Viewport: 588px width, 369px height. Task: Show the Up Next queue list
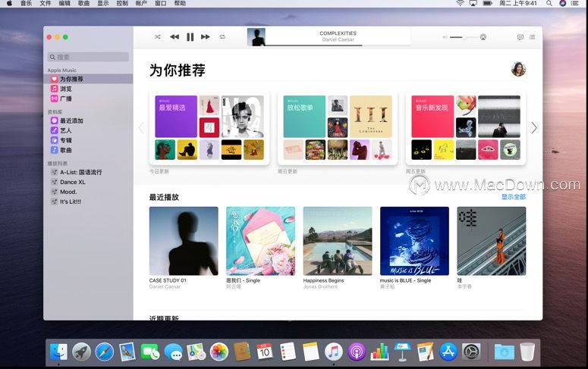click(532, 37)
